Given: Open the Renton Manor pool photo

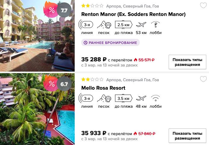Looking at the screenshot, I should 37,36.
